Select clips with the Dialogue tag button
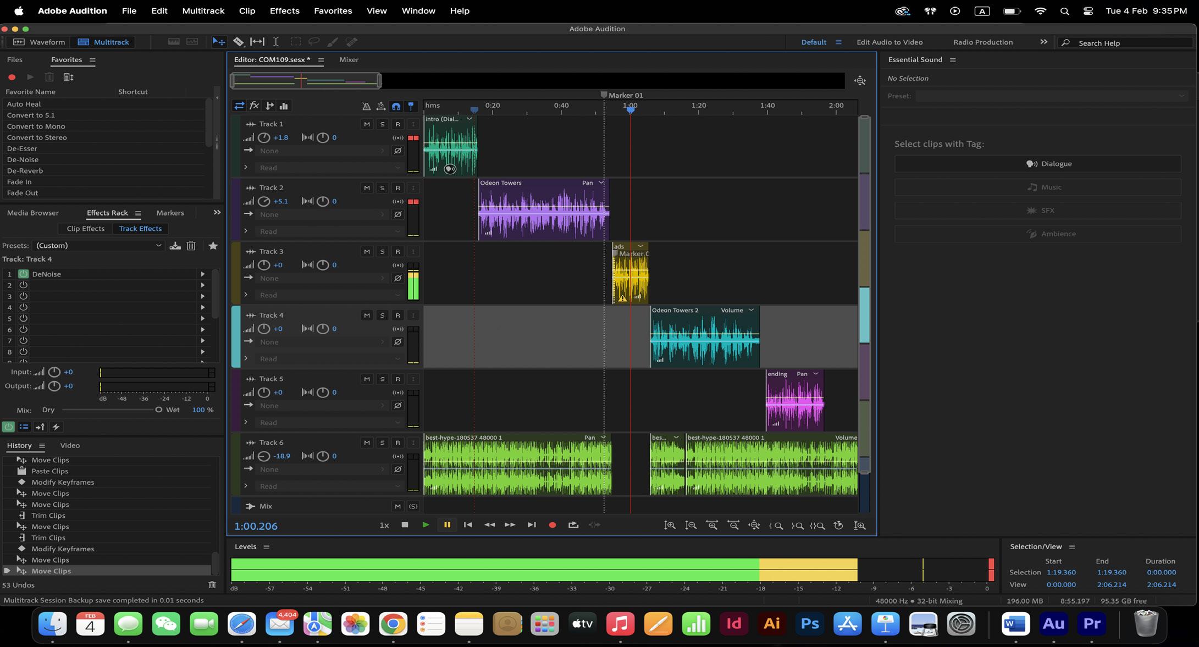The image size is (1199, 647). (x=1037, y=164)
